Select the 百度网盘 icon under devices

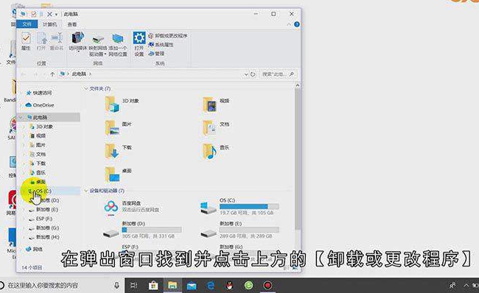pyautogui.click(x=111, y=208)
